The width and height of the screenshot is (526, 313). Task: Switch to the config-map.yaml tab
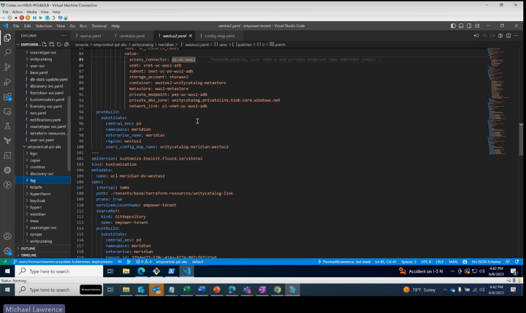click(x=218, y=36)
